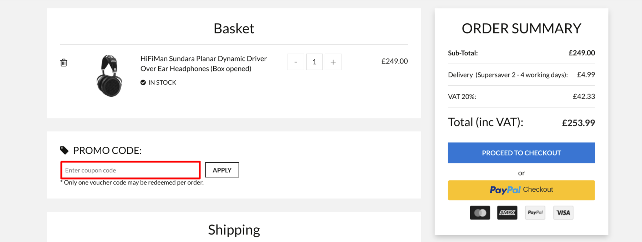This screenshot has width=642, height=242.
Task: Click the trash icon to remove item
Action: pyautogui.click(x=63, y=62)
